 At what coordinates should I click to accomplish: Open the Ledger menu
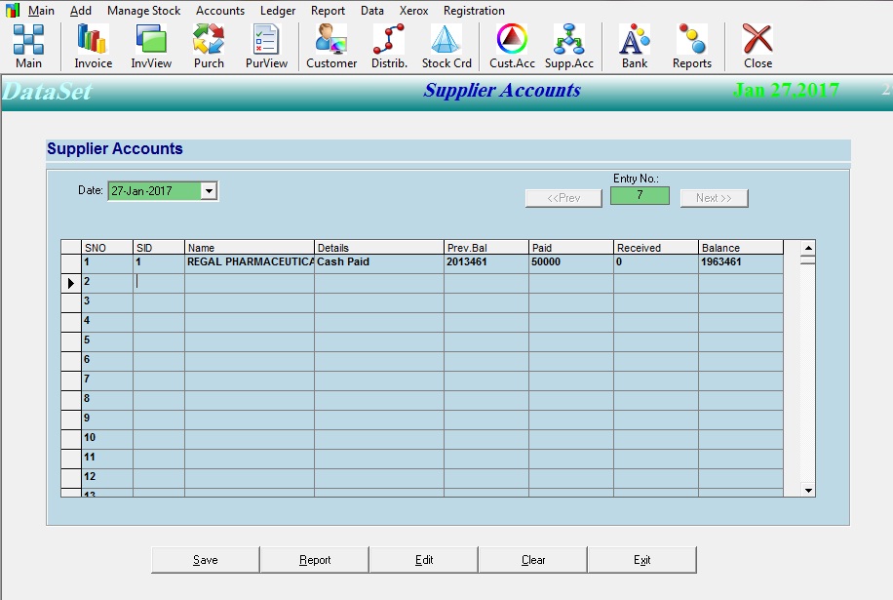278,11
